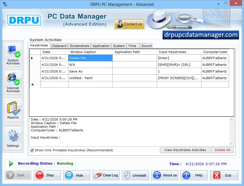Sort by the Window Caption column header
The image size is (244, 186).
pyautogui.click(x=90, y=52)
